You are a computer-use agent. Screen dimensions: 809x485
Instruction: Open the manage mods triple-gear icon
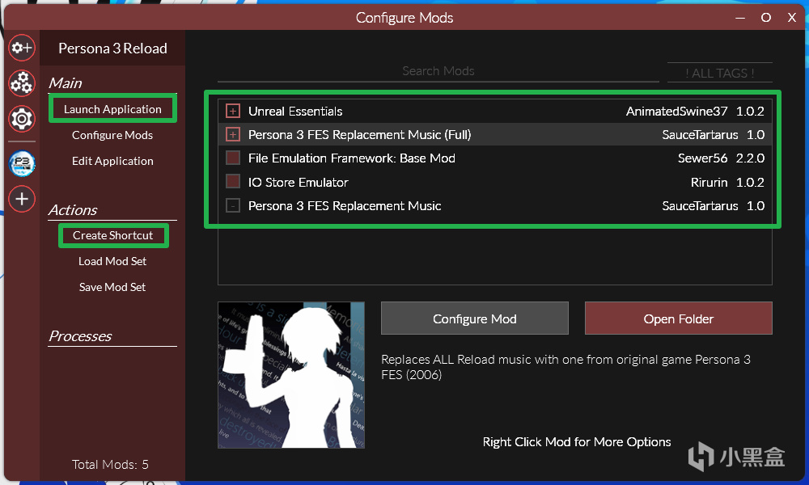(22, 83)
